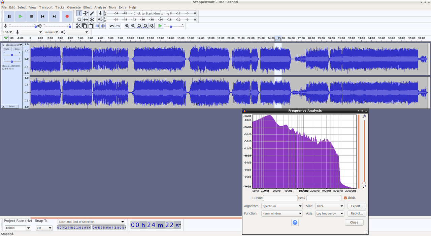Open the Effect menu
Image resolution: width=431 pixels, height=236 pixels.
point(88,7)
